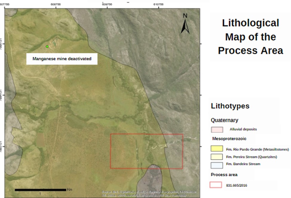Select the red process area legend box
This screenshot has width=291, height=198.
pyautogui.click(x=216, y=185)
